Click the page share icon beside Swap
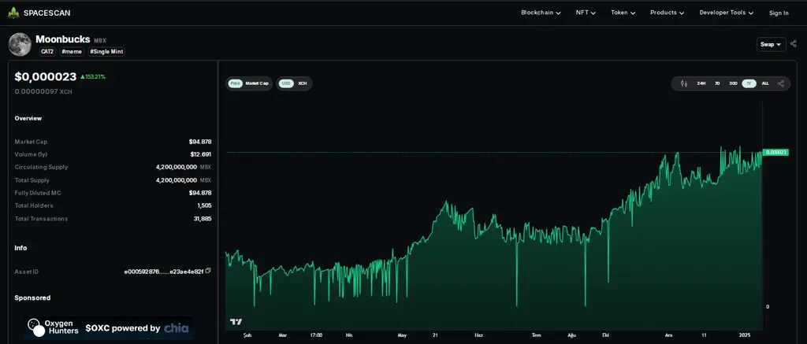The height and width of the screenshot is (344, 807). click(x=793, y=44)
